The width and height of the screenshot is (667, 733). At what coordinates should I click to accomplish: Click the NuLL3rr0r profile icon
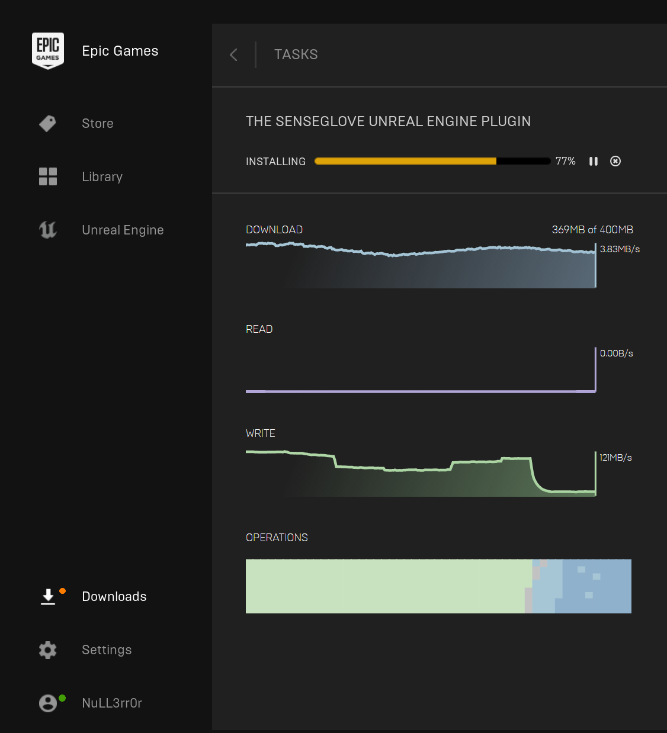[48, 703]
